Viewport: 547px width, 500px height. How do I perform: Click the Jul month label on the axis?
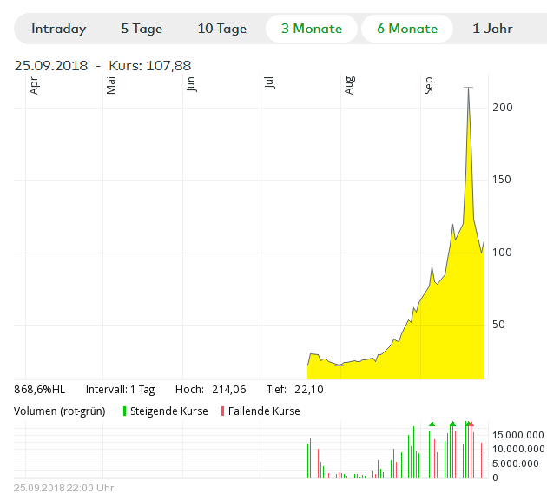(271, 83)
